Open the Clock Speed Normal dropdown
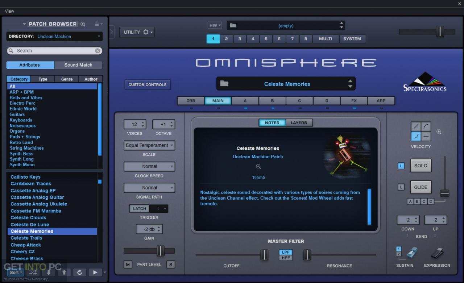464x283 pixels. tap(149, 166)
